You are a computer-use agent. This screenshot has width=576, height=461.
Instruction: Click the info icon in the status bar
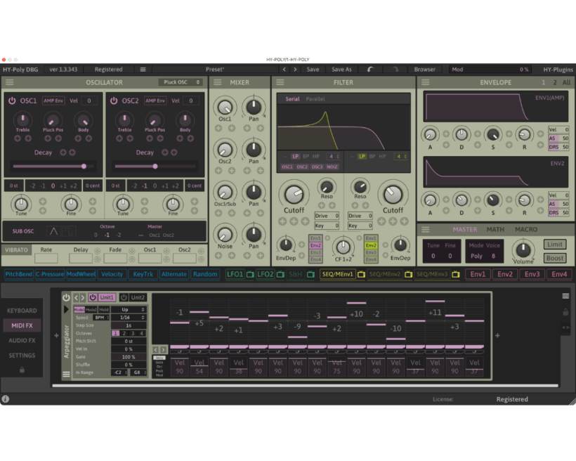6,399
